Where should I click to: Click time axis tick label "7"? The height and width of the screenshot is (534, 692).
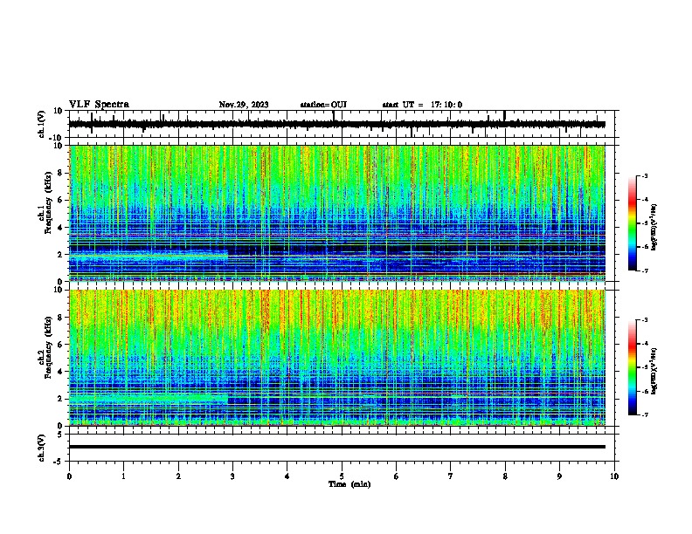click(451, 476)
